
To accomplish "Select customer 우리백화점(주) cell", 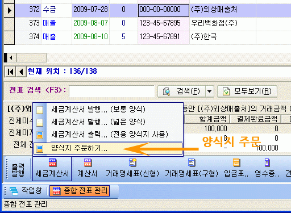I will coord(223,24).
